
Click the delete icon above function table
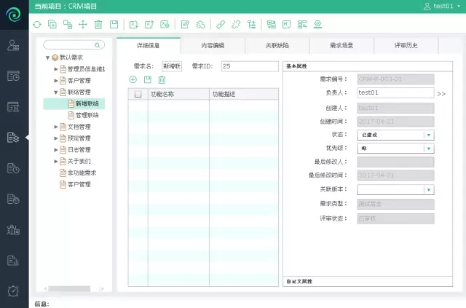162,79
